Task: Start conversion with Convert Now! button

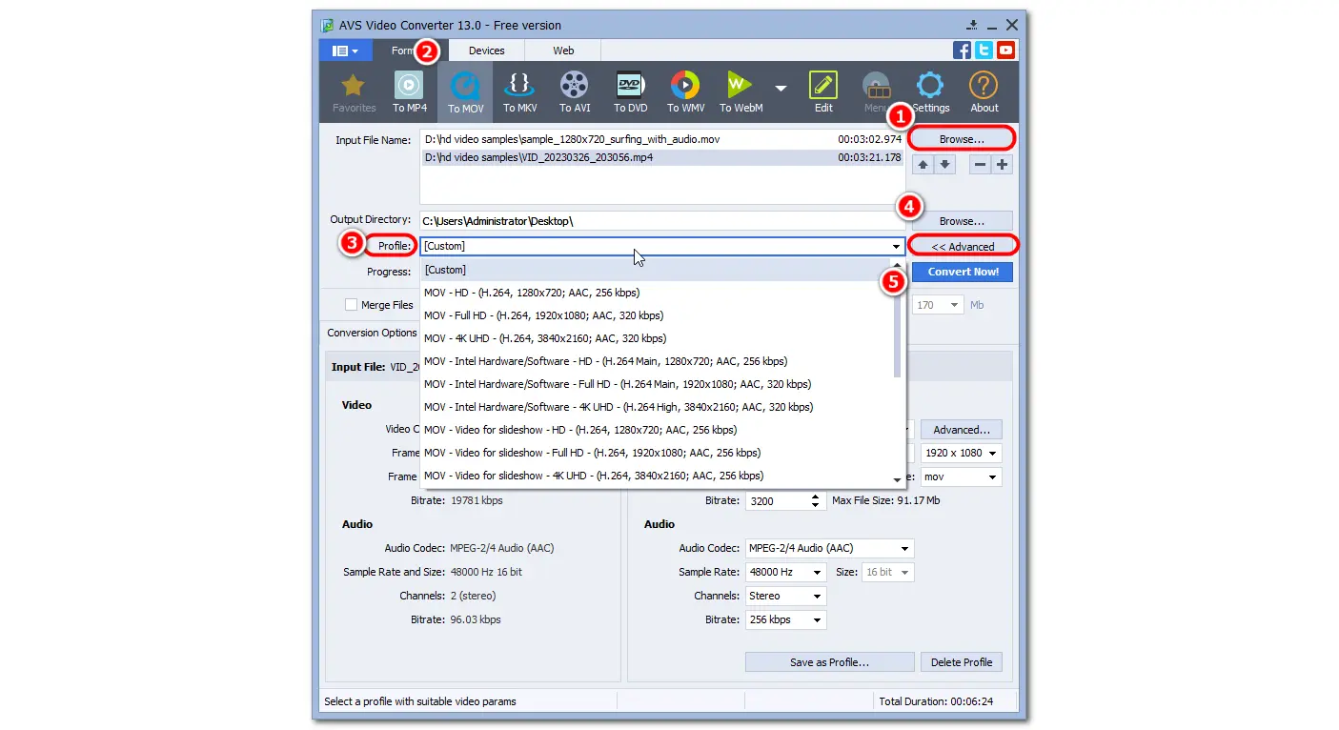Action: pos(963,272)
